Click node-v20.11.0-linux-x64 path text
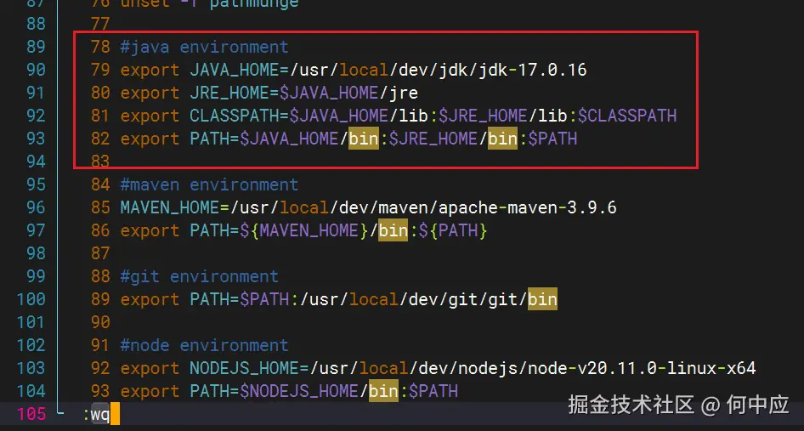The width and height of the screenshot is (804, 431). pos(642,368)
